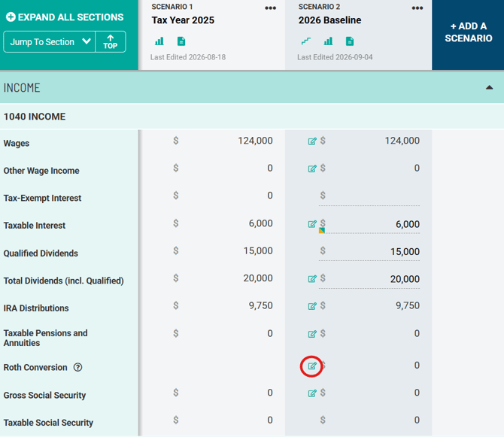
Task: Open Scenario 1 three-dot menu
Action: click(x=270, y=8)
